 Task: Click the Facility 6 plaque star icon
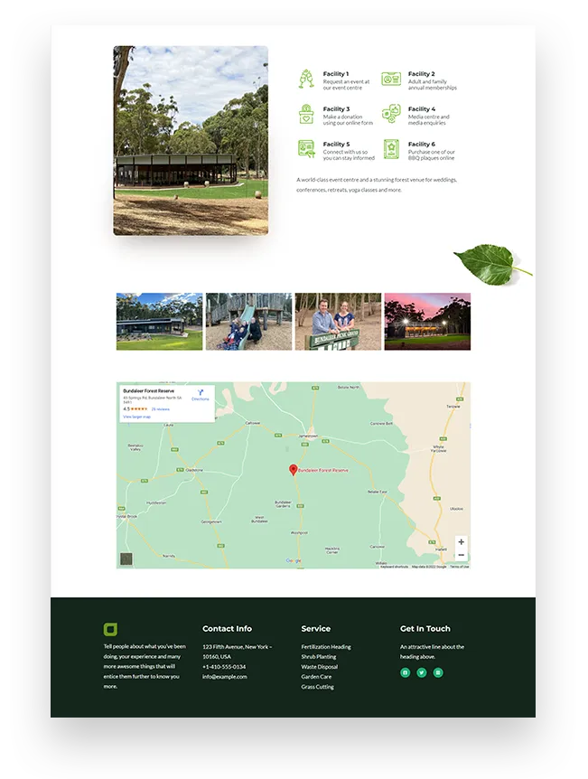pos(391,149)
